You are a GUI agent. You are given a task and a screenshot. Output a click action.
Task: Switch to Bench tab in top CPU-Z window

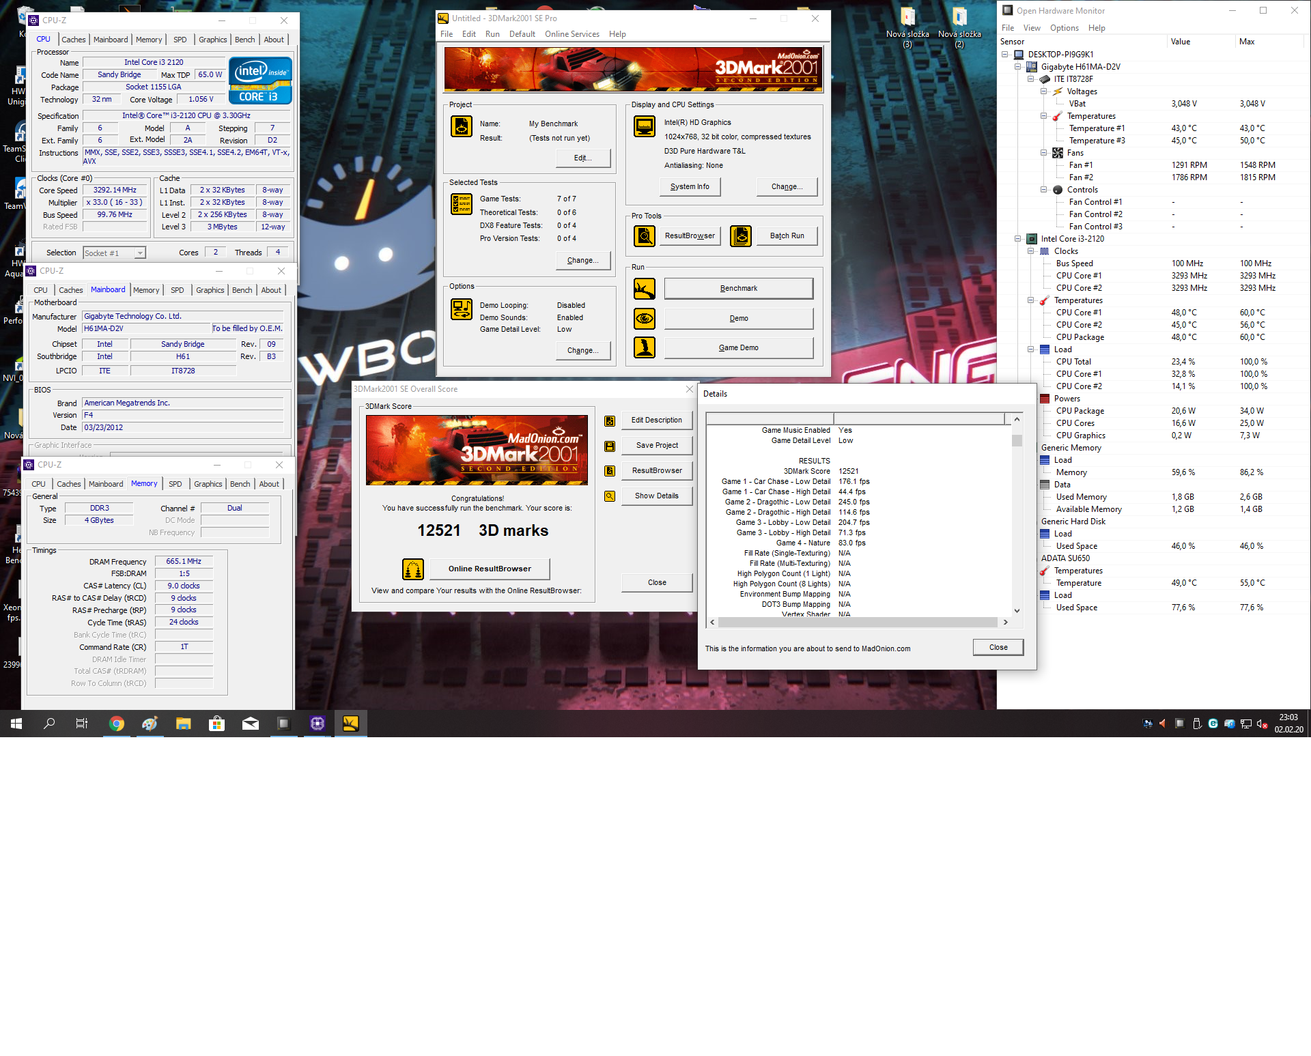click(244, 40)
